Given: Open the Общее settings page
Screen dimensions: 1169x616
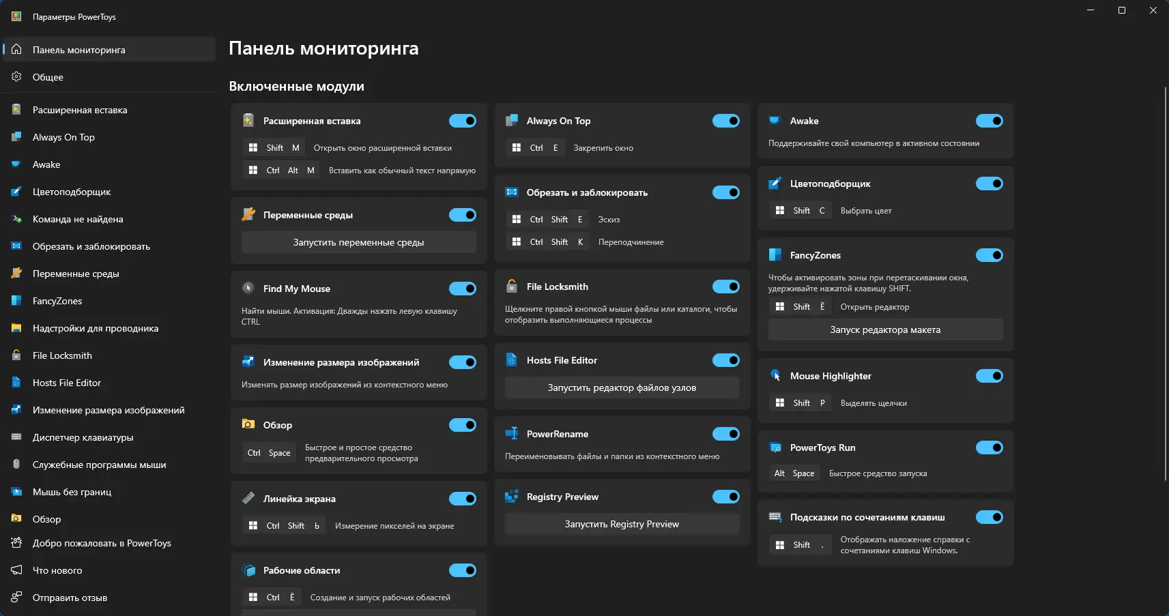Looking at the screenshot, I should (x=48, y=77).
